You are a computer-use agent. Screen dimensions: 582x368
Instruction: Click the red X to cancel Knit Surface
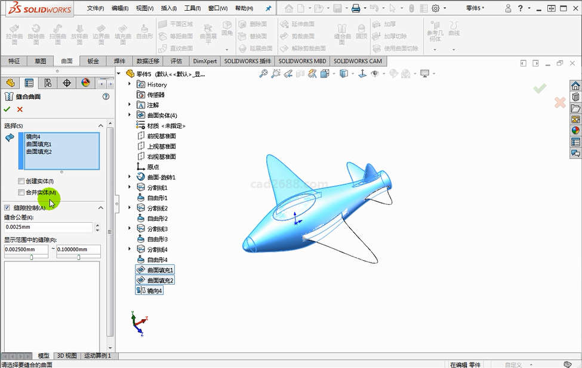pos(20,110)
